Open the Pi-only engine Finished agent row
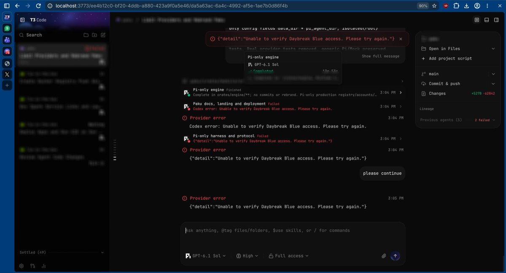This screenshot has height=273, width=506. (x=293, y=92)
